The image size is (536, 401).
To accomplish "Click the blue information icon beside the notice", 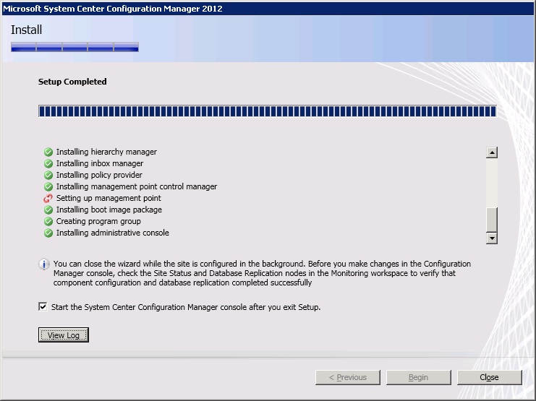I will coord(43,264).
